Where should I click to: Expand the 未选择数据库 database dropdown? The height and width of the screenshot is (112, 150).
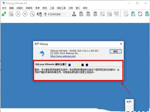point(69,14)
